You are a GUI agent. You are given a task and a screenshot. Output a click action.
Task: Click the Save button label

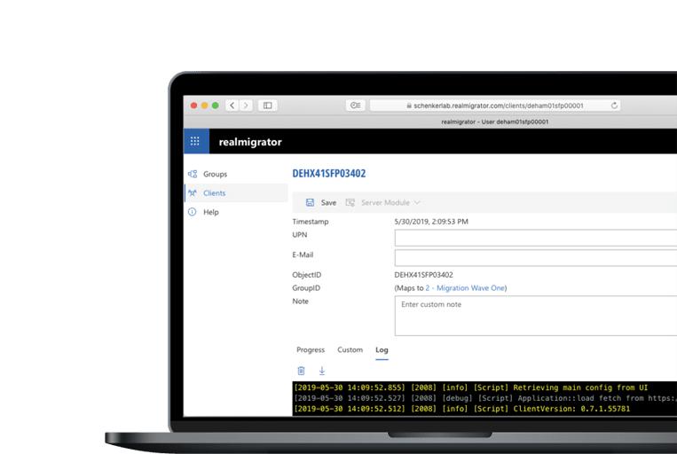[328, 202]
